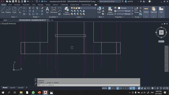The width and height of the screenshot is (169, 95).
Task: Open the Parametric ribbon tab
Action: [x=26, y=5]
